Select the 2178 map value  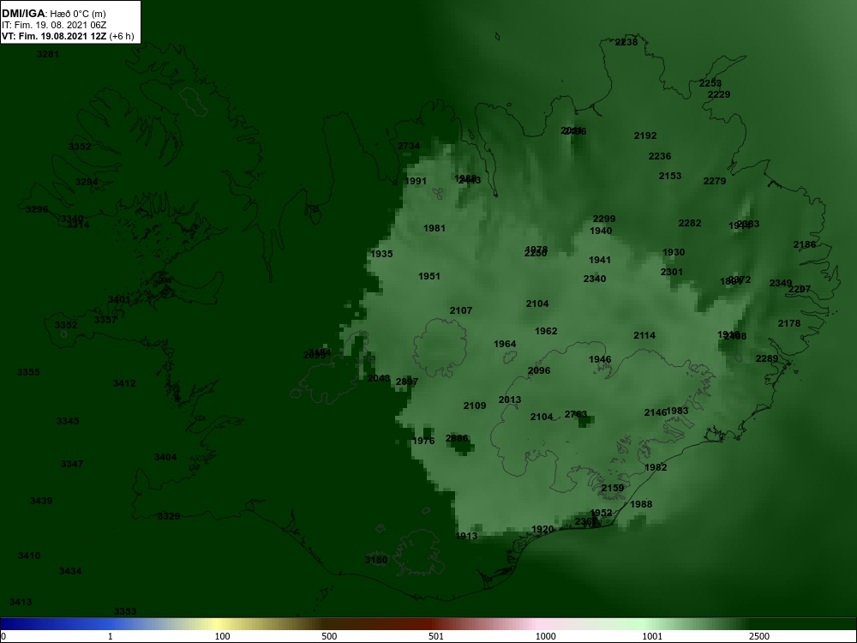point(789,324)
